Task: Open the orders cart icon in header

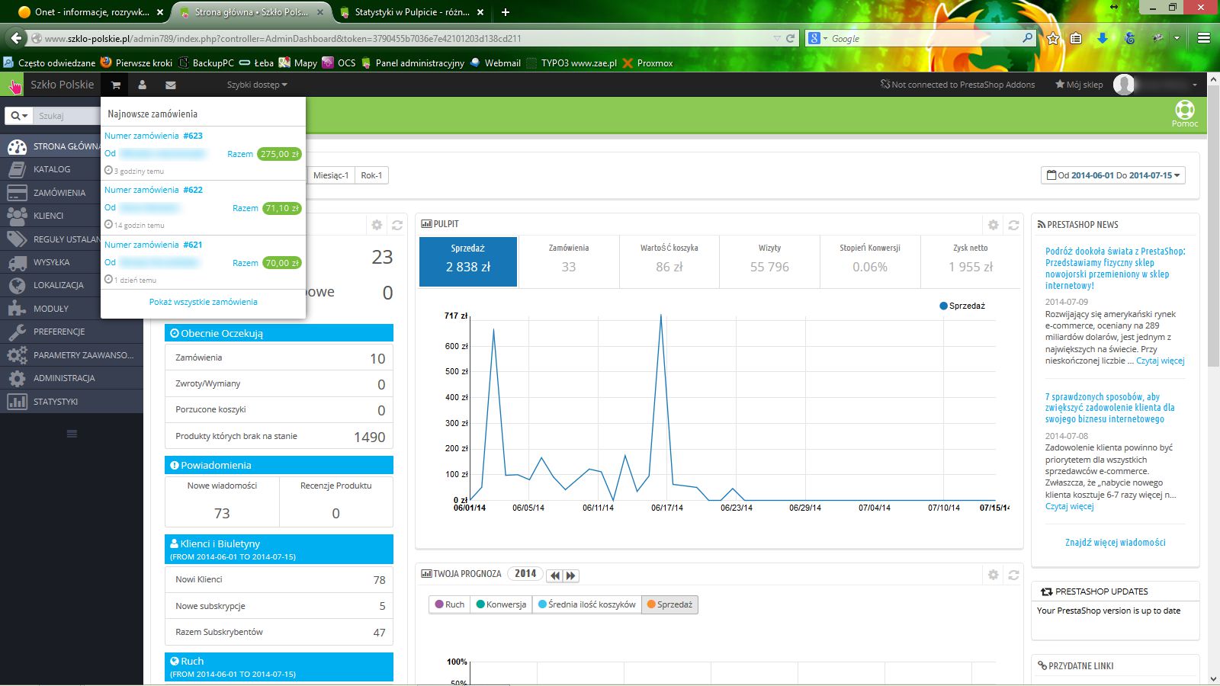Action: click(116, 85)
